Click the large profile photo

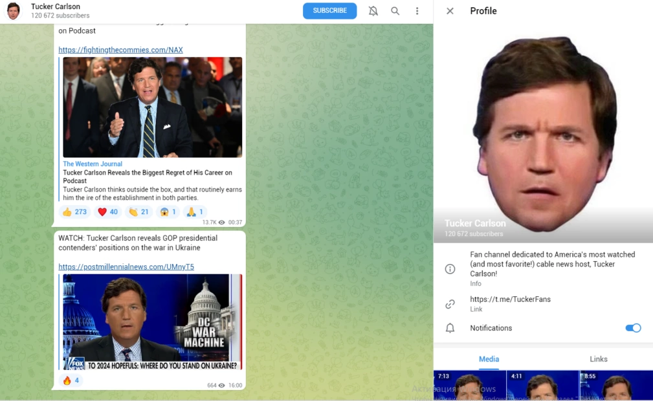[543, 133]
